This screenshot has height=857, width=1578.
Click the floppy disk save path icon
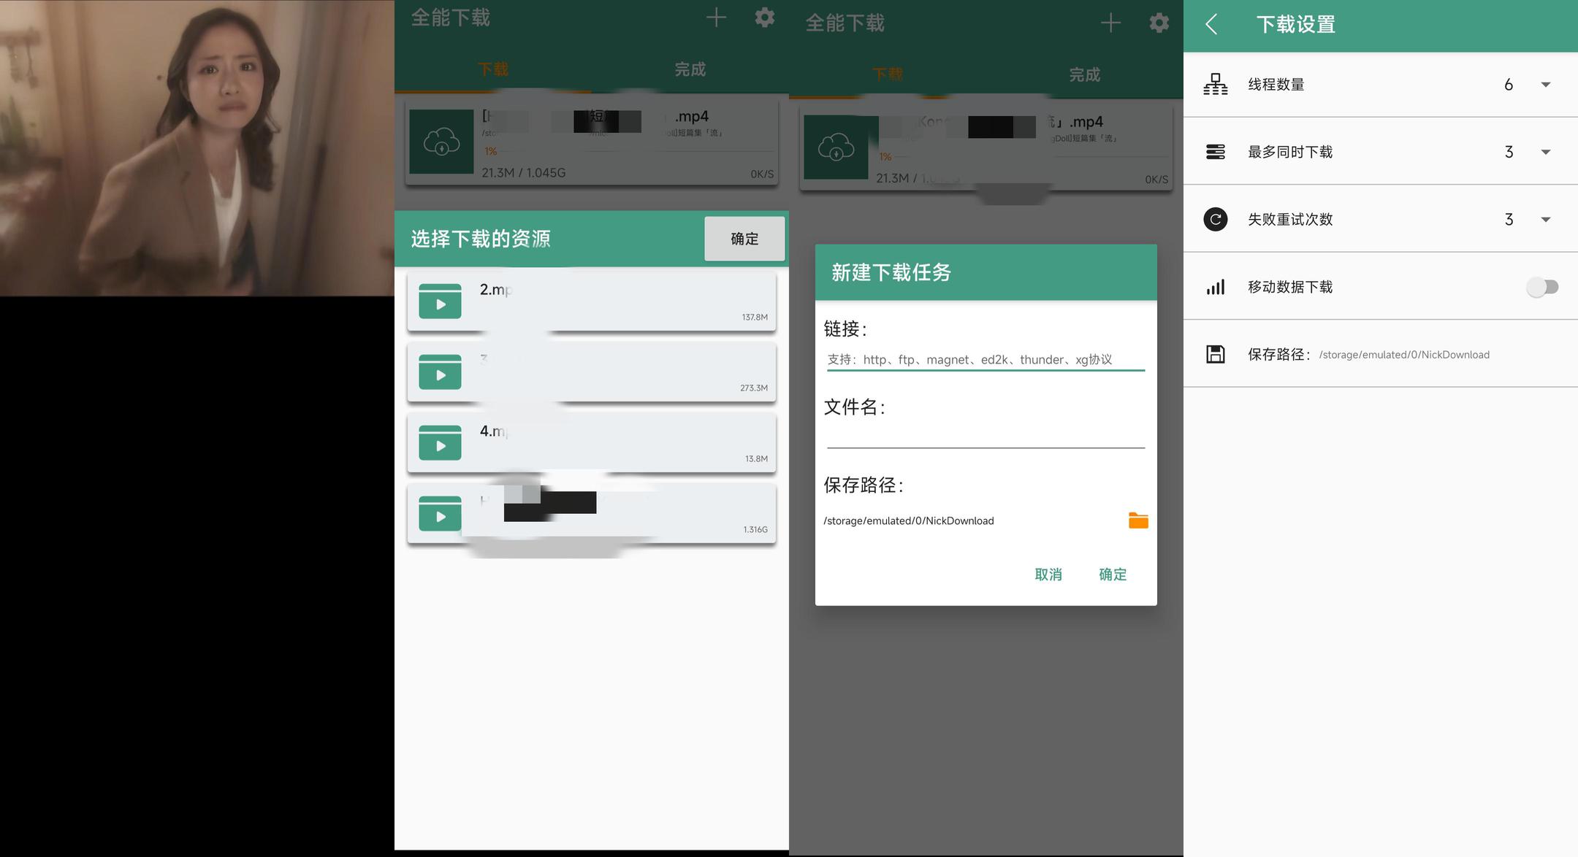click(1215, 354)
